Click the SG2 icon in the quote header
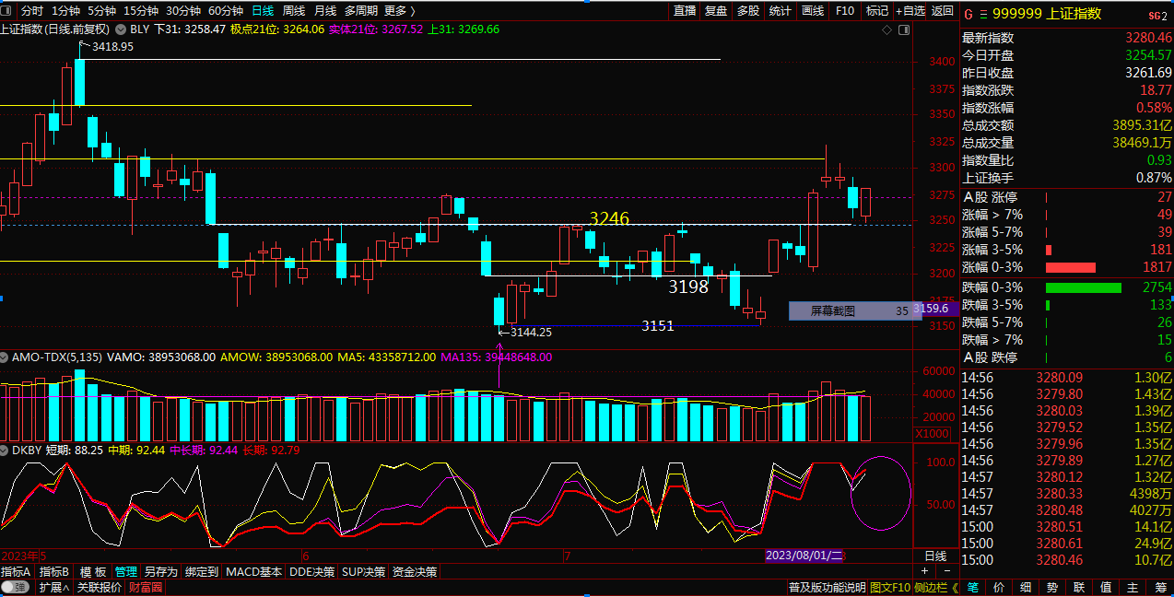 pos(1156,15)
